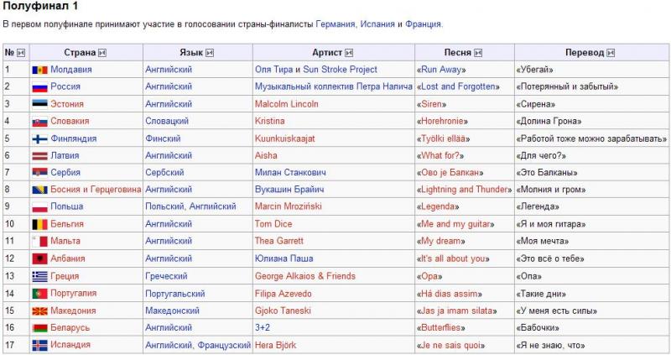Open the Malcolm Lincoln artist link
Viewport: 671px width, 355px height.
pos(287,104)
